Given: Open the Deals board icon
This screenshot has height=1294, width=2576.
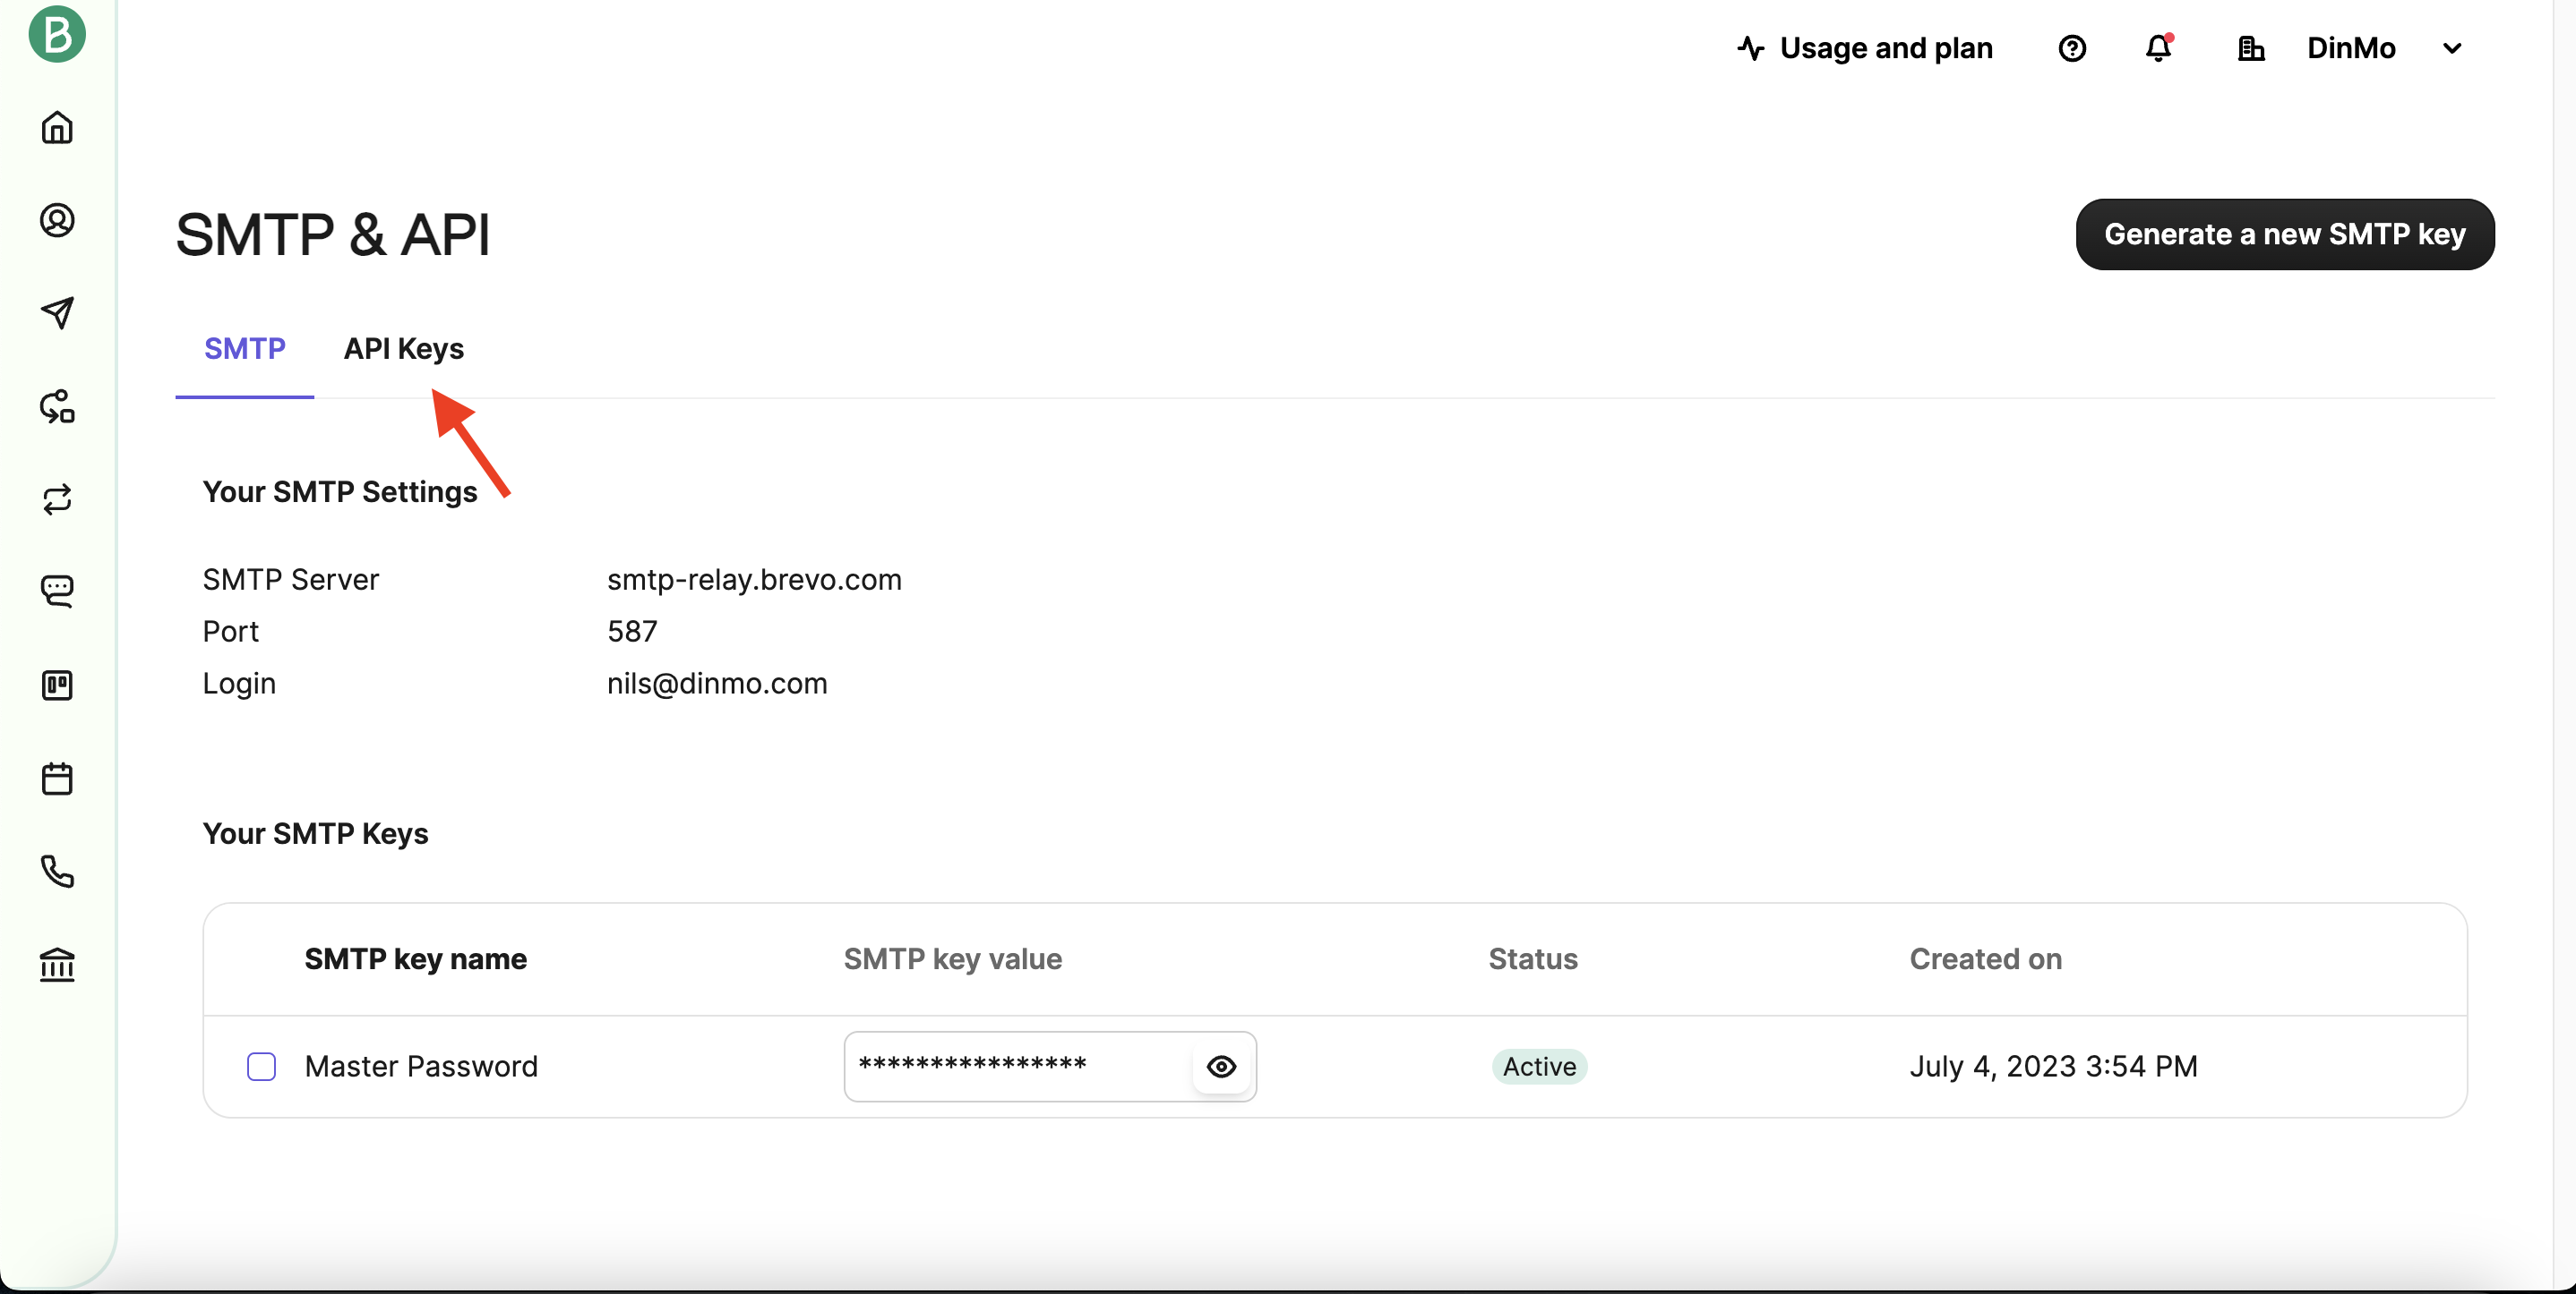Looking at the screenshot, I should click(x=57, y=685).
